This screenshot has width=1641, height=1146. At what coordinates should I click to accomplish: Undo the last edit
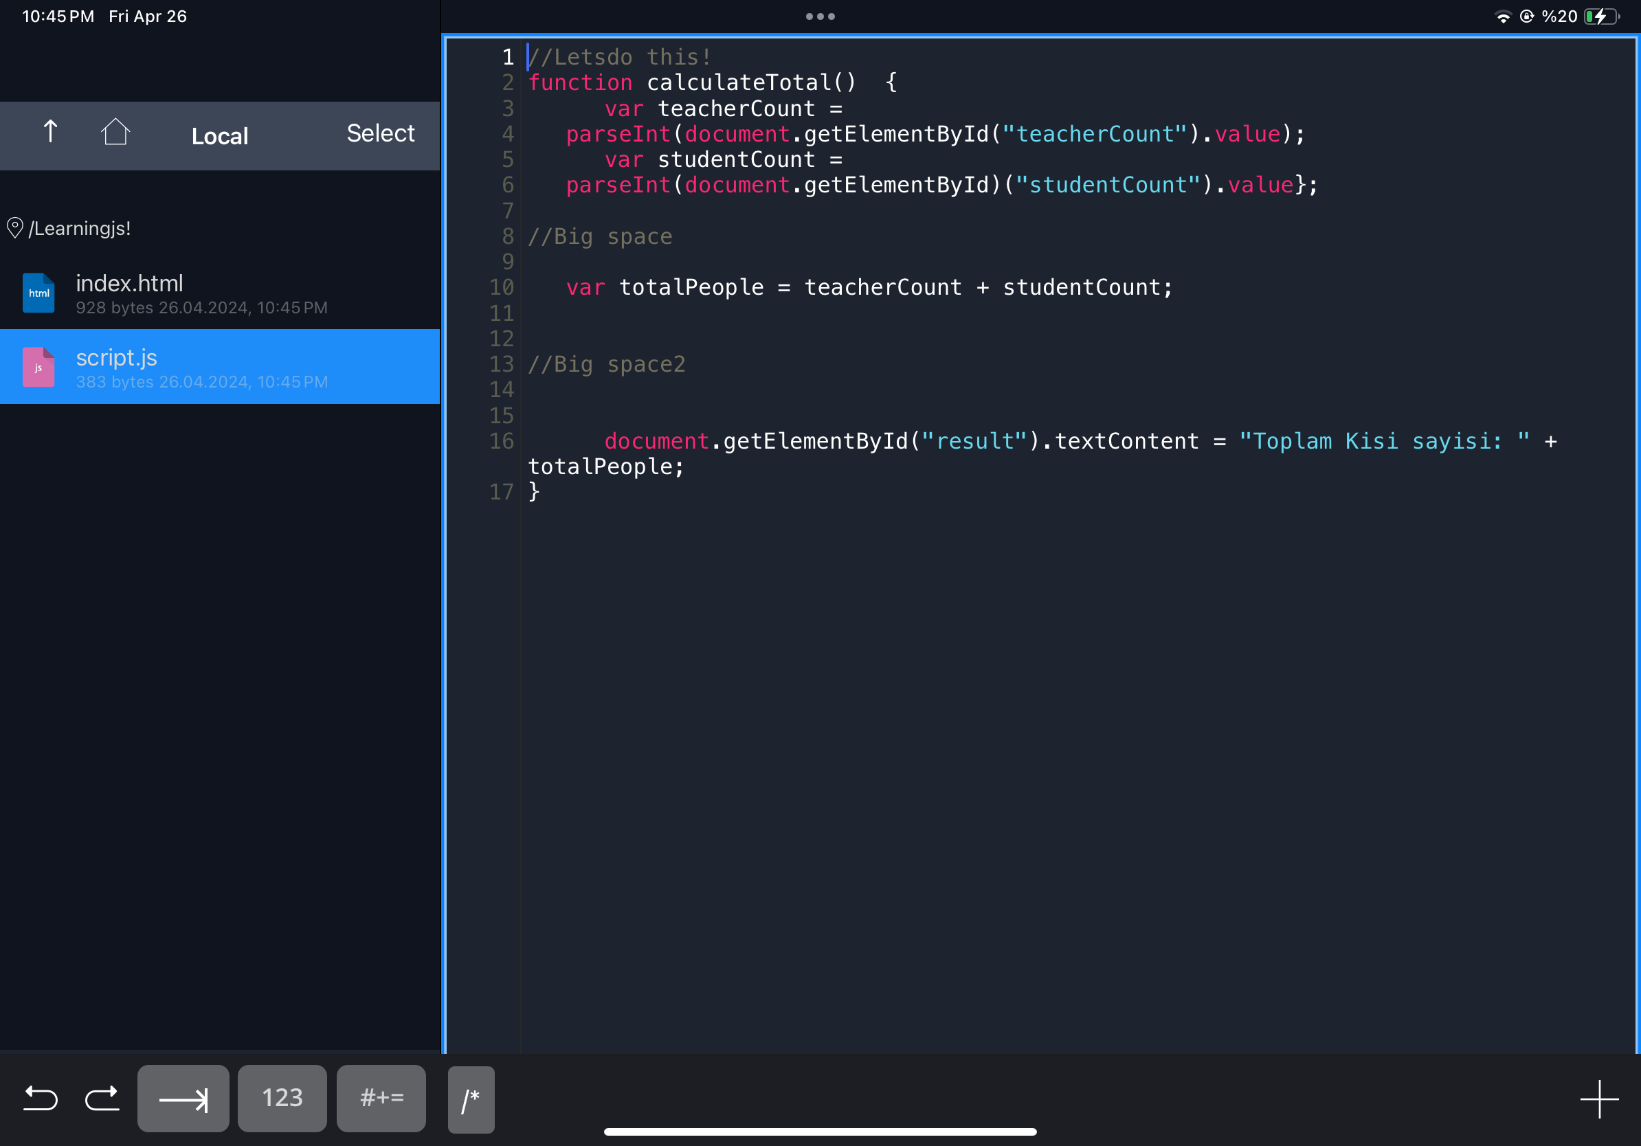point(41,1098)
